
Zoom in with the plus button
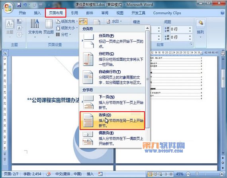[x=222, y=174]
